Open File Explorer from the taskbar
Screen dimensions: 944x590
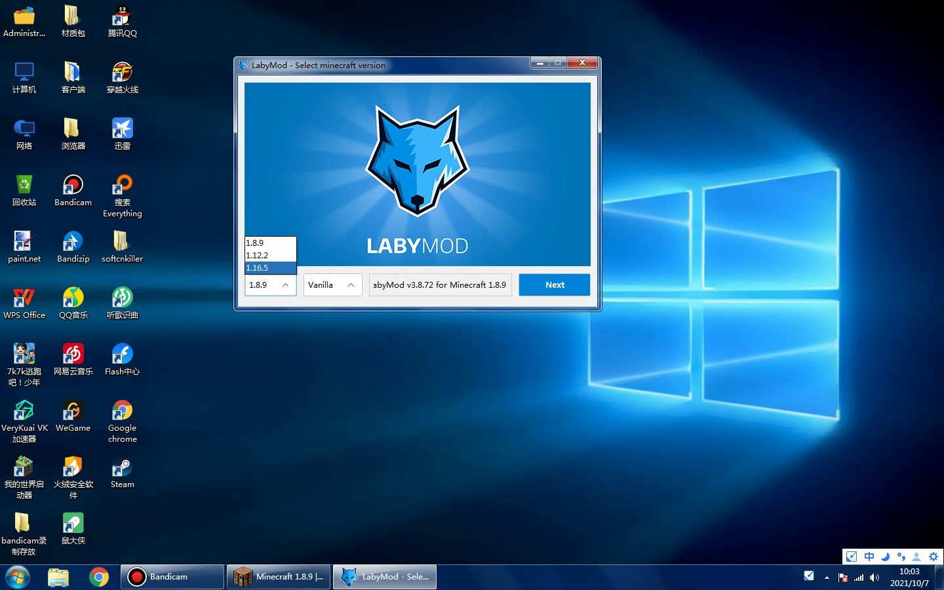point(58,577)
